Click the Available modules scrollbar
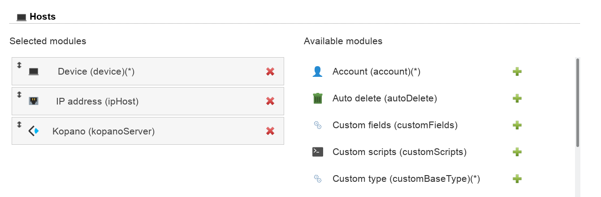The width and height of the screenshot is (601, 197). coord(578,103)
